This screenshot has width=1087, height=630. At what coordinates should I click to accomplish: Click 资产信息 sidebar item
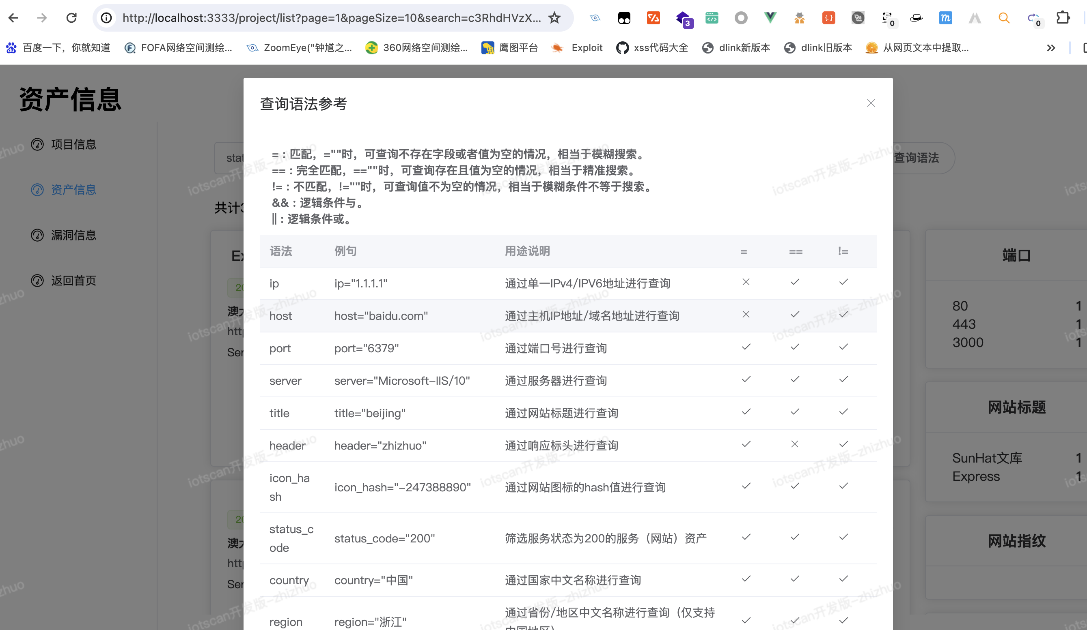73,190
